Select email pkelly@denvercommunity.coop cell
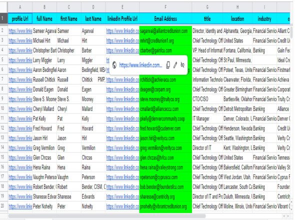This screenshot has width=295, height=220. pyautogui.click(x=165, y=119)
